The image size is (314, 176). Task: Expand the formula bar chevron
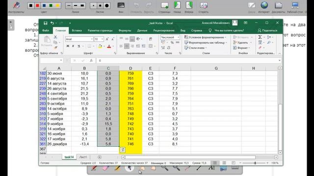pyautogui.click(x=280, y=61)
